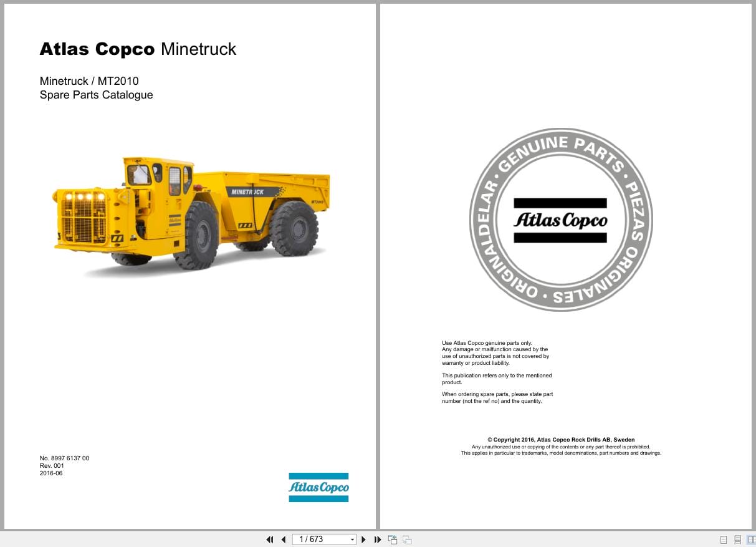Jump to the first page
Screen dimensions: 756x547
tap(270, 540)
